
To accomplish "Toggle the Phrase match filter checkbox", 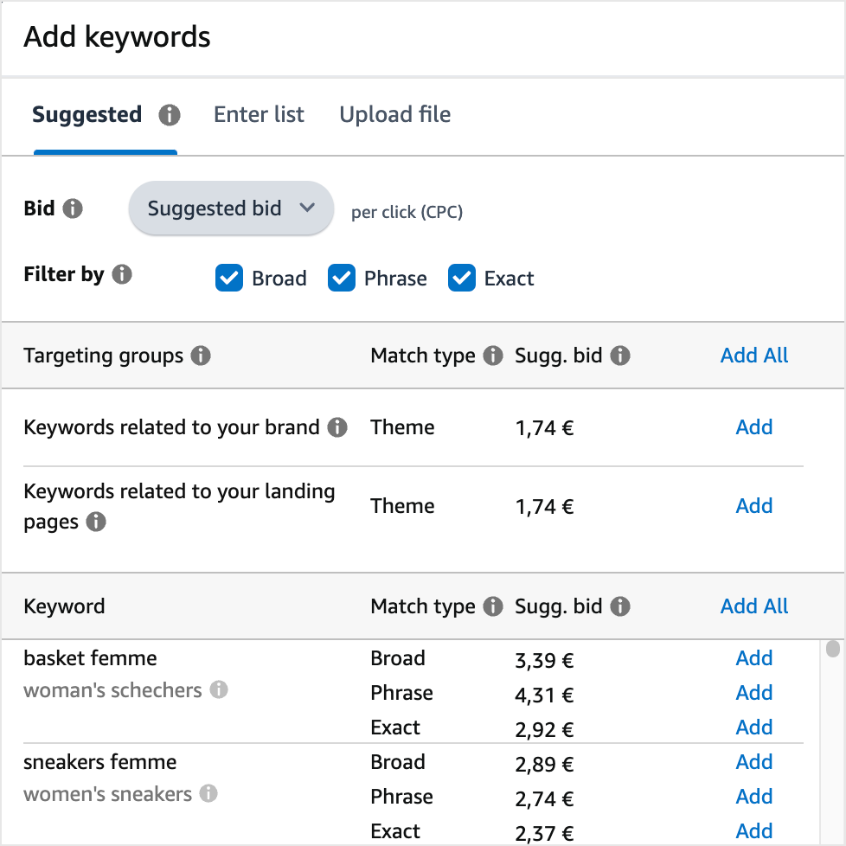I will click(x=342, y=279).
